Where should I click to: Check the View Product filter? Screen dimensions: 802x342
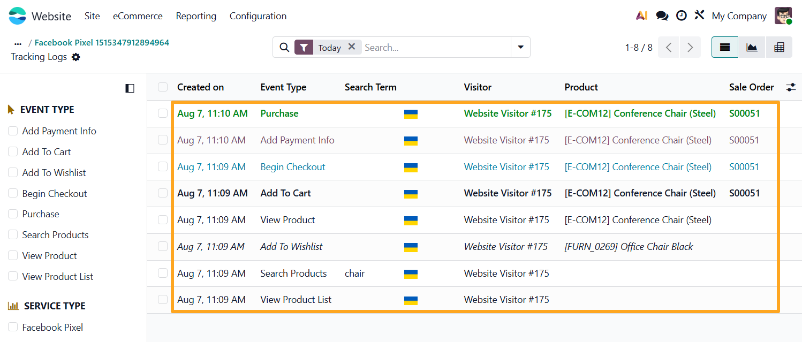(x=13, y=256)
